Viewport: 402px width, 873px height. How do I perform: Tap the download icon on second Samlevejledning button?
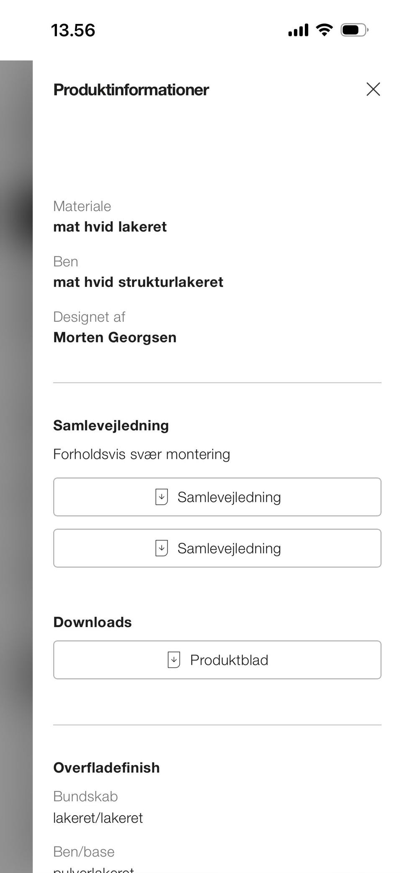click(161, 548)
